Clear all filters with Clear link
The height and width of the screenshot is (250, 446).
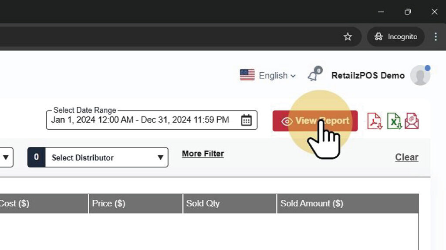pyautogui.click(x=406, y=157)
